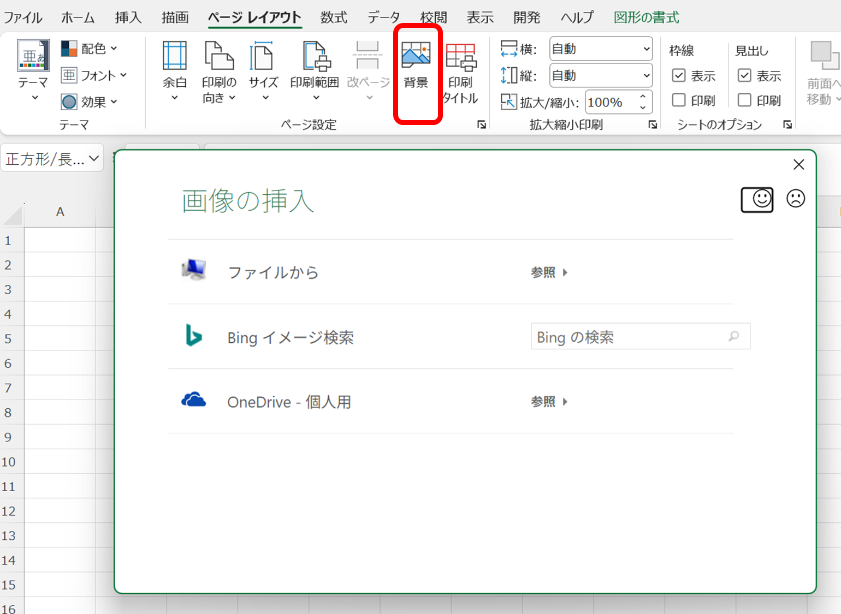Click the happy smiley feedback icon
Image resolution: width=841 pixels, height=614 pixels.
point(757,199)
